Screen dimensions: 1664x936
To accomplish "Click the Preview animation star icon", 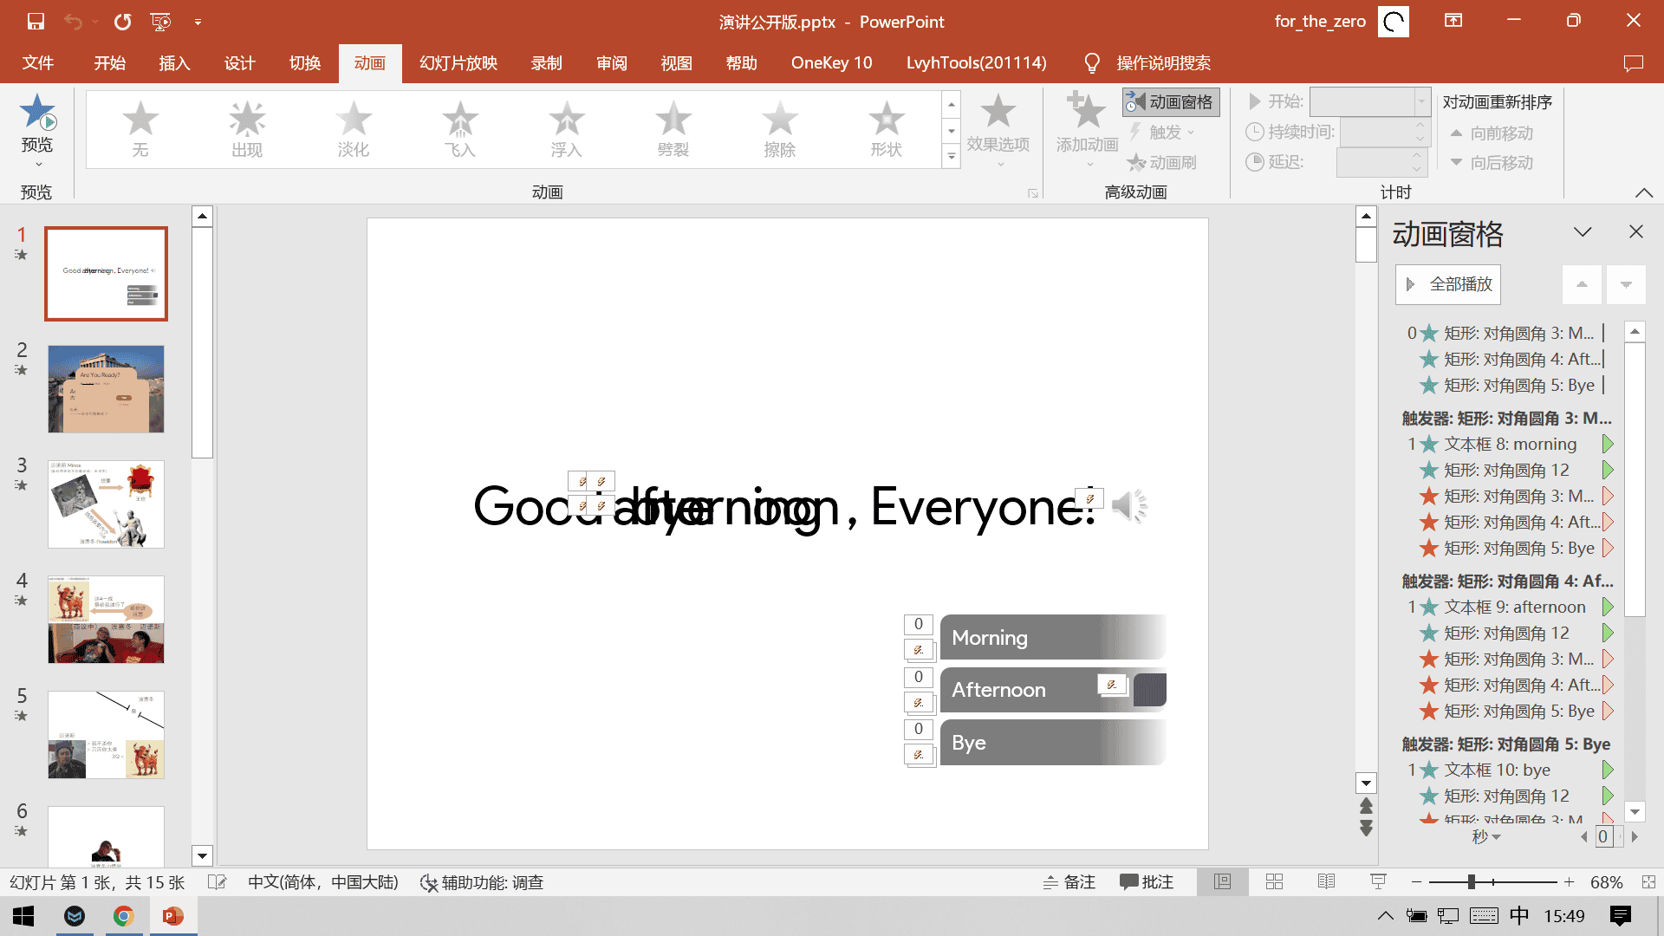I will (x=36, y=113).
